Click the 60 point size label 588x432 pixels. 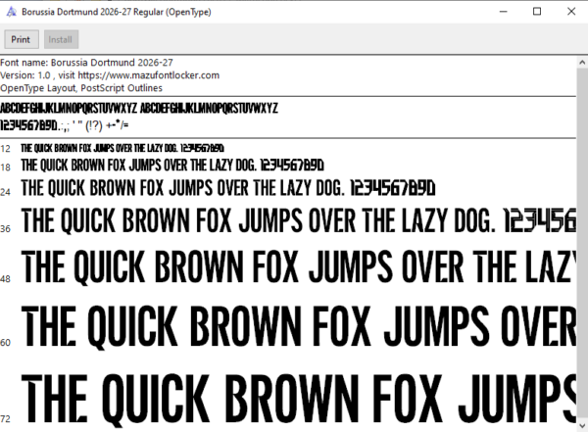click(5, 343)
